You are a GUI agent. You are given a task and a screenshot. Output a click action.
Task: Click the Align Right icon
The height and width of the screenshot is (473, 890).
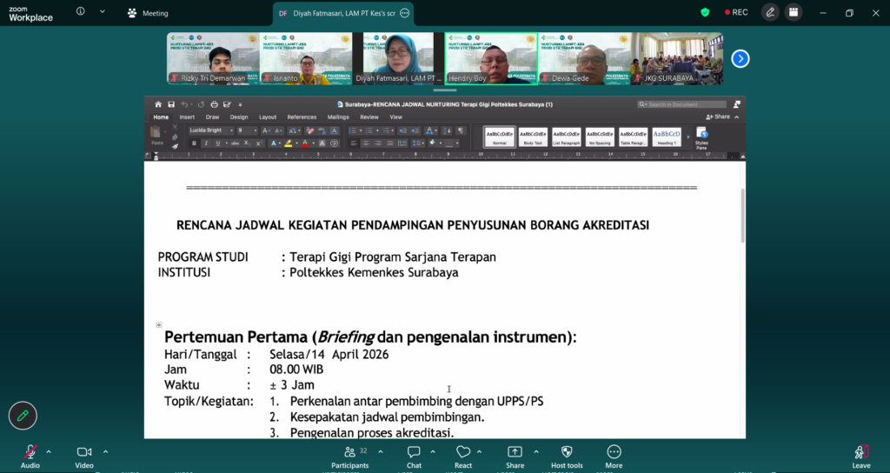(378, 143)
